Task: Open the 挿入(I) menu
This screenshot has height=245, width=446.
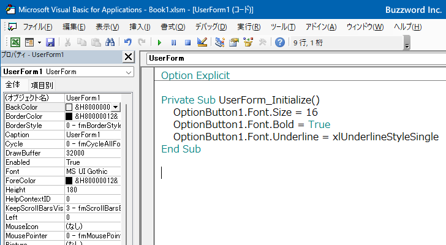Action: [x=140, y=27]
